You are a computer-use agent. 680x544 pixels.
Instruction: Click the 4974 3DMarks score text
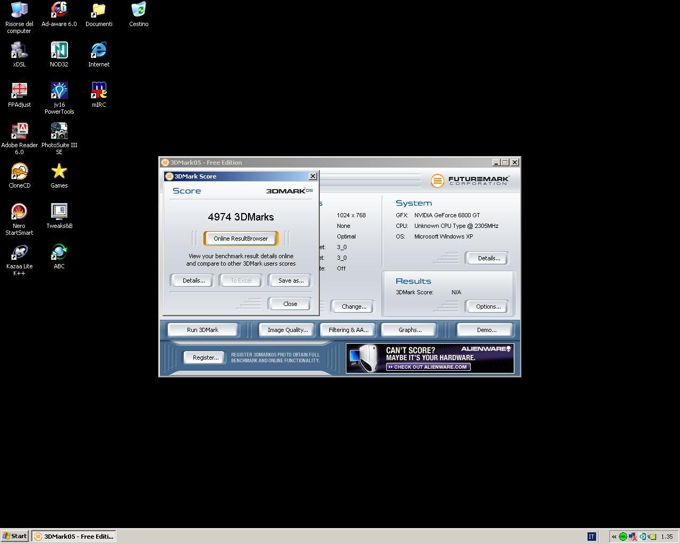[241, 217]
